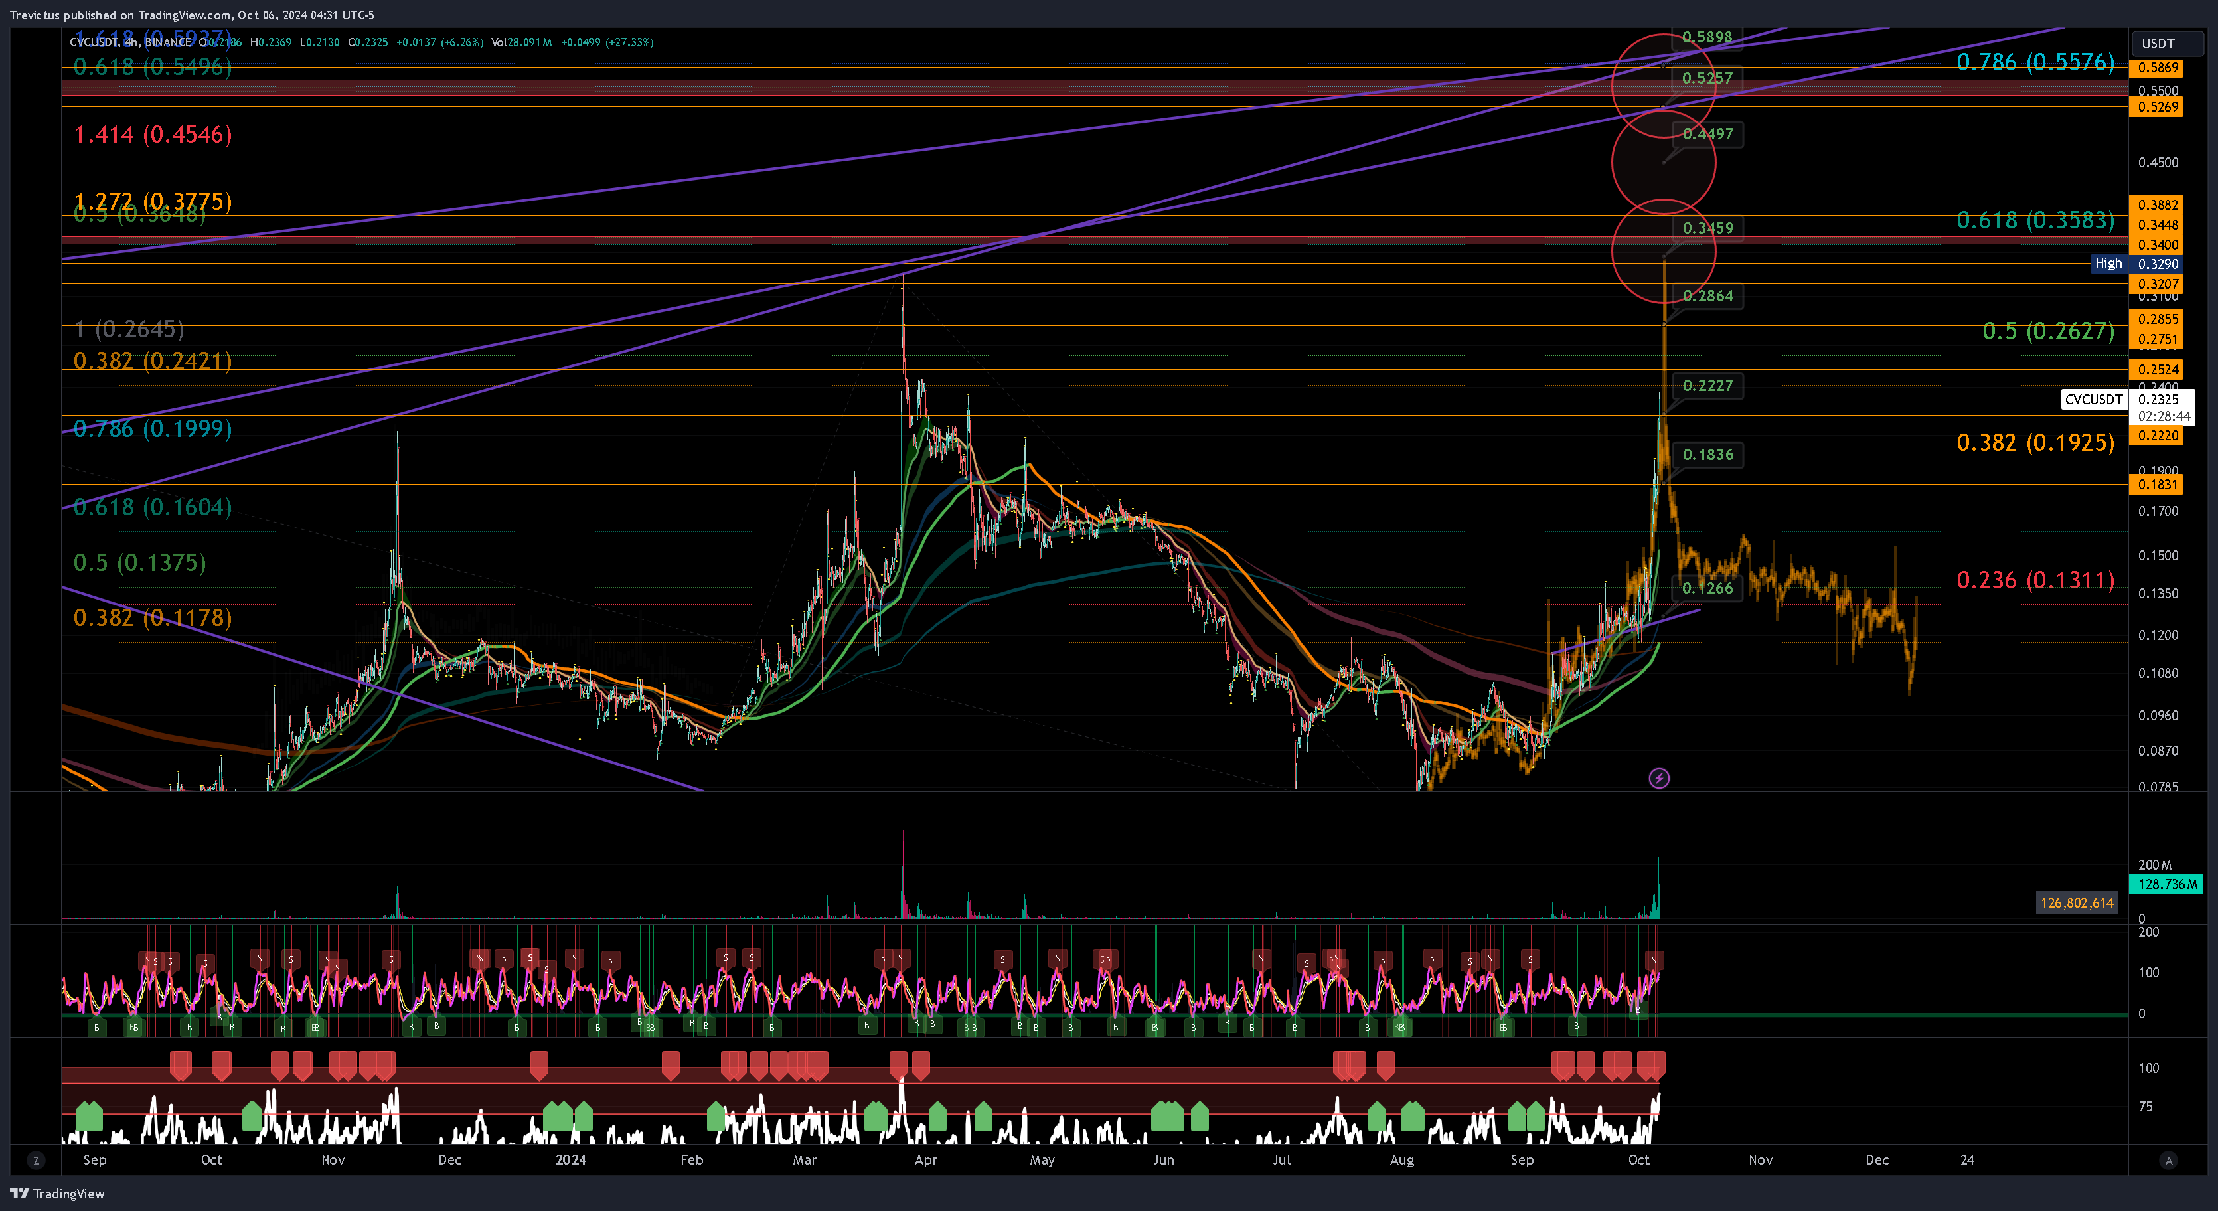2218x1211 pixels.
Task: Click the 0.2864 price callout
Action: click(x=1707, y=296)
